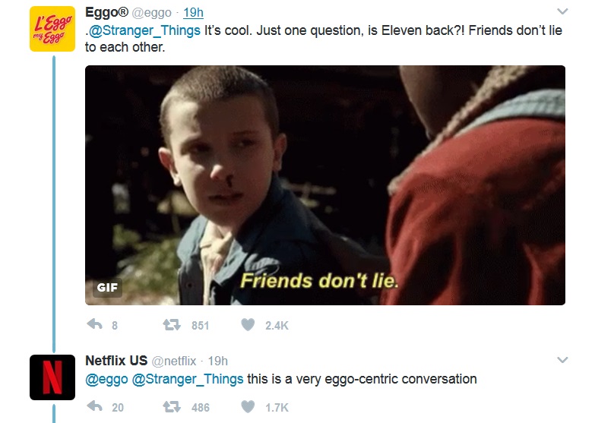Open the Eggo profile avatar
Screen dimensions: 595x423
(52, 29)
